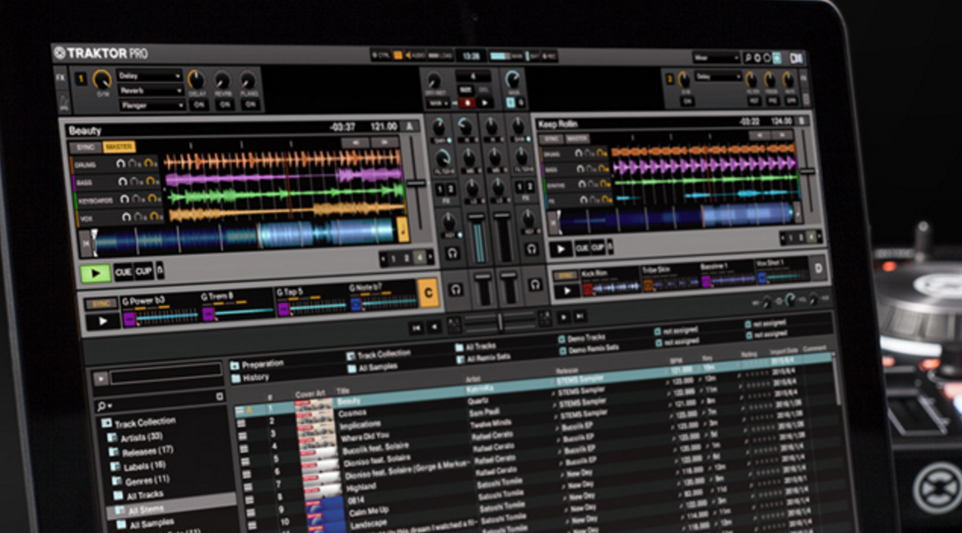
Task: Click the headphone icon on the DRUMS stem
Action: (122, 163)
